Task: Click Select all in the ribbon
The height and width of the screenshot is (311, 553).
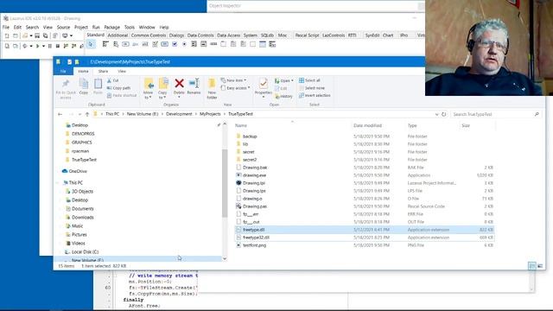Action: [309, 80]
